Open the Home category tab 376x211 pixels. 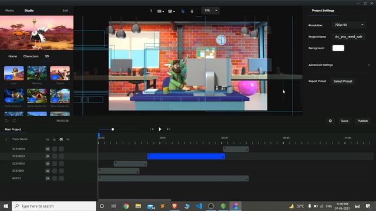[x=13, y=56]
